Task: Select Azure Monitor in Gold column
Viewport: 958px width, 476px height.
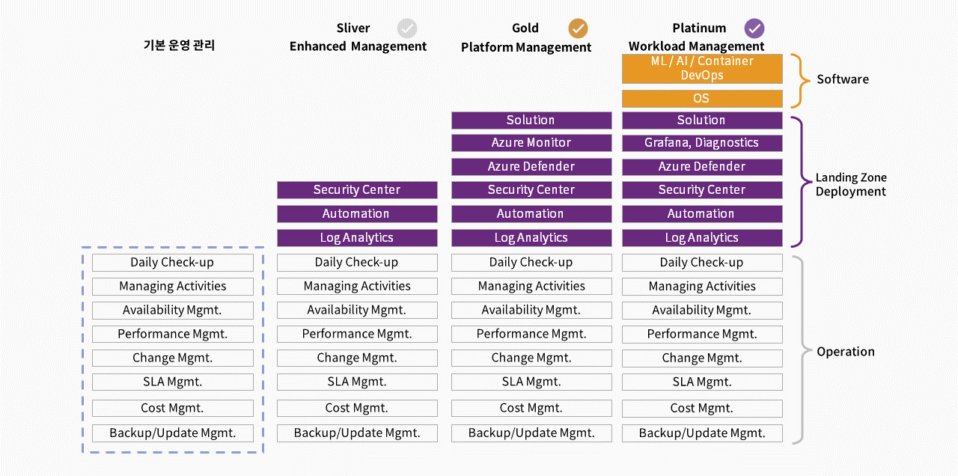Action: tap(531, 143)
